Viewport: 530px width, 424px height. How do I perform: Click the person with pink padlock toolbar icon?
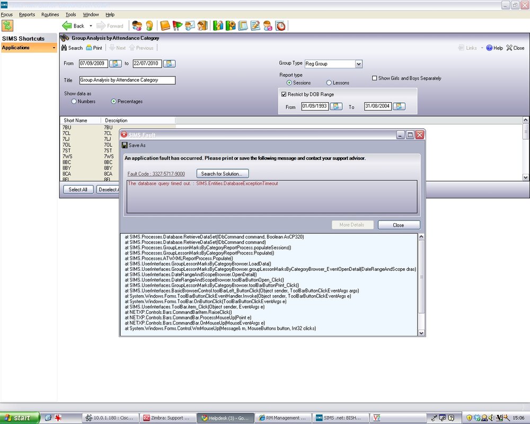pos(268,25)
